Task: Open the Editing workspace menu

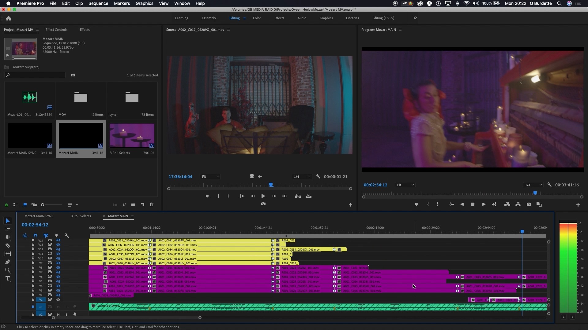Action: point(245,18)
